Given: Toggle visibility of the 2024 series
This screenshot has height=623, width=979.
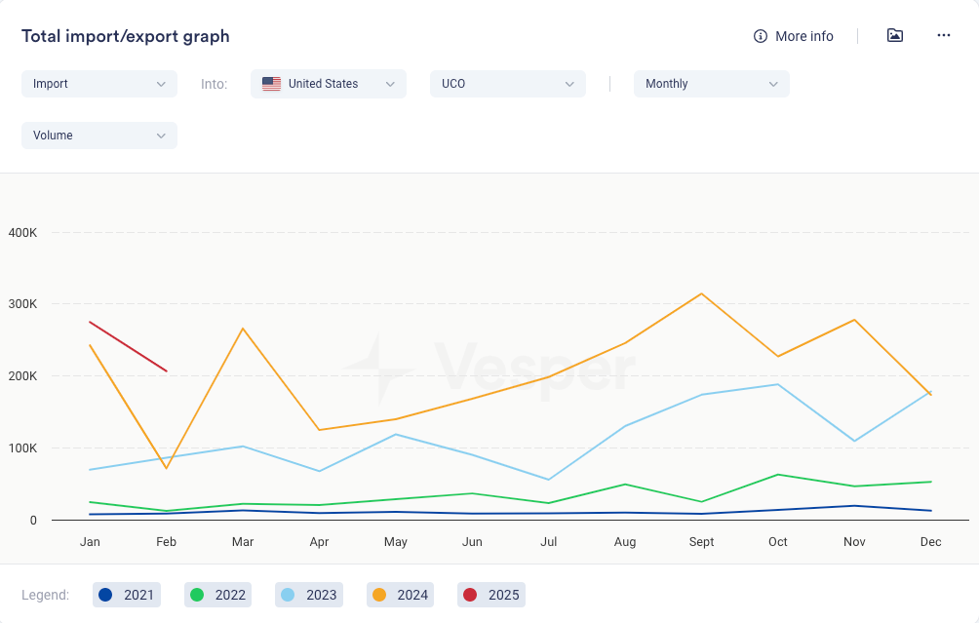Looking at the screenshot, I should [401, 595].
